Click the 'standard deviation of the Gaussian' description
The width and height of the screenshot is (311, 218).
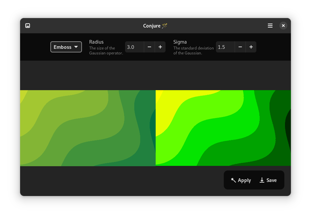(194, 50)
